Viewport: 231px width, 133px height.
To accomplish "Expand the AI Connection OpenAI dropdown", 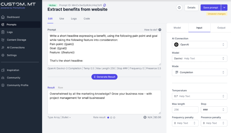I will pyautogui.click(x=199, y=44).
